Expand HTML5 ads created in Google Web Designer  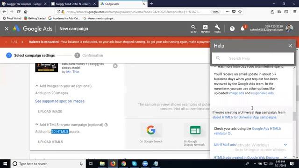250,157
